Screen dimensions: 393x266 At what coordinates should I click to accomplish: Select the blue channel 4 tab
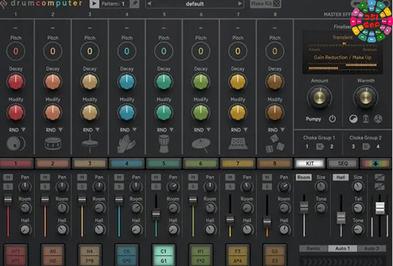(126, 163)
